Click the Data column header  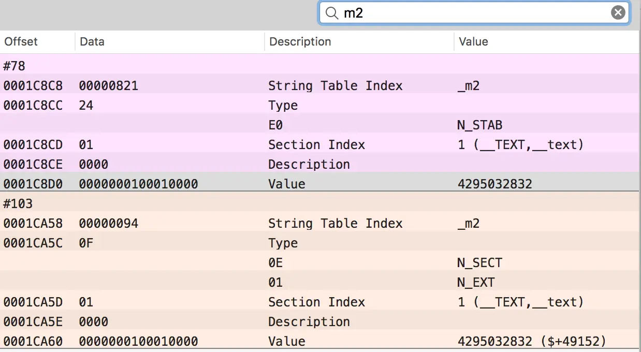pos(92,42)
